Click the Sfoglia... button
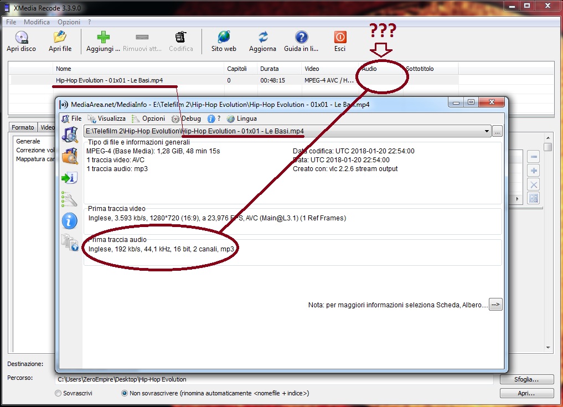 click(x=526, y=379)
